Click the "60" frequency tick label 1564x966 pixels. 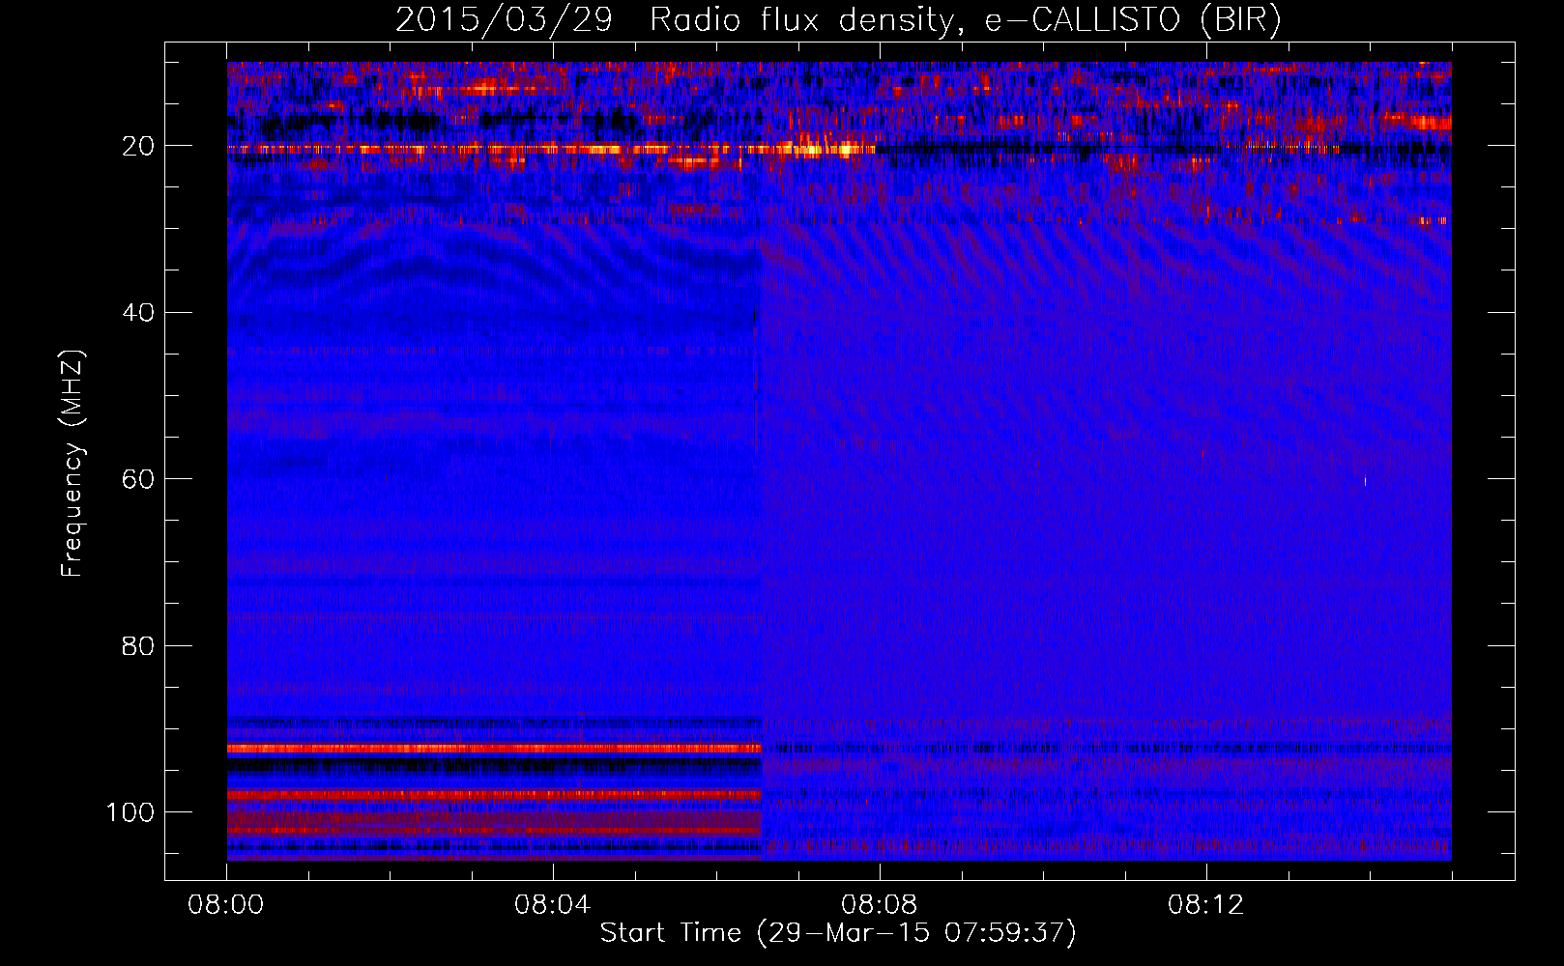138,479
